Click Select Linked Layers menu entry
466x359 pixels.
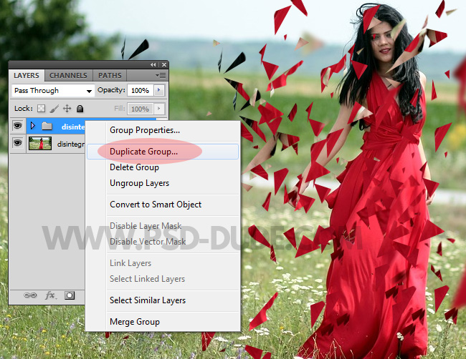coord(163,279)
